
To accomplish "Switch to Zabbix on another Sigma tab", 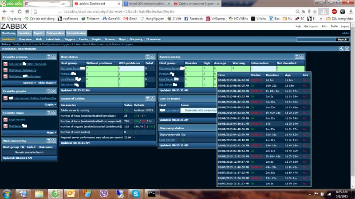I will pyautogui.click(x=196, y=4).
